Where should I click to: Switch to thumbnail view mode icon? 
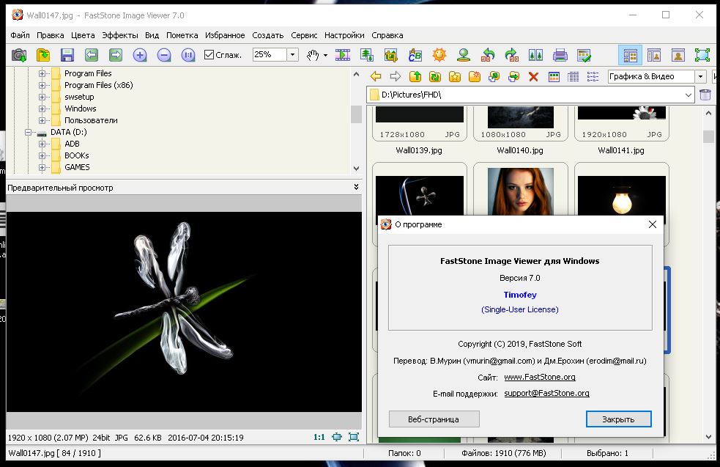[x=554, y=76]
